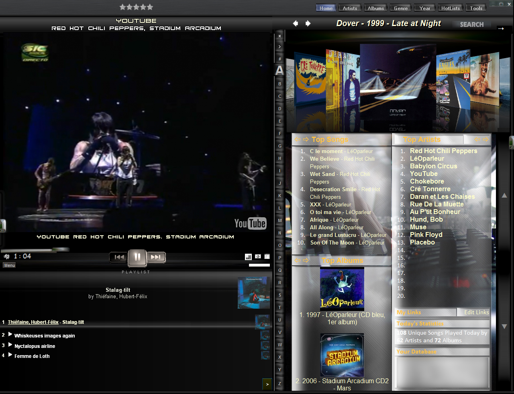Click Top Albums previous page arrow

298,261
